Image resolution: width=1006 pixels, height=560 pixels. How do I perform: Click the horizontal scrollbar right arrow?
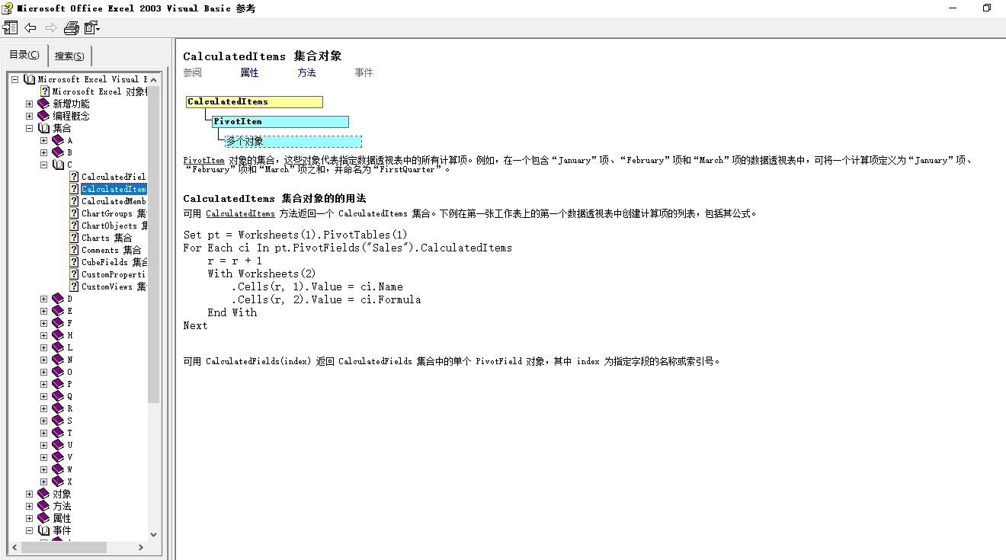[139, 547]
